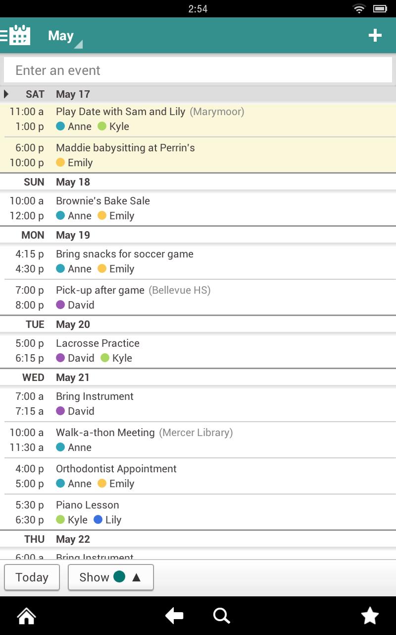The image size is (396, 635).
Task: Tap the battery status icon
Action: click(x=380, y=8)
